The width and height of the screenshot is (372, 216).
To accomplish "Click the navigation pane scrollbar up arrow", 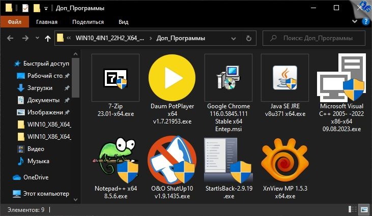I will [75, 54].
